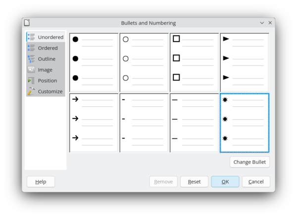The image size is (297, 218).
Task: Select the short dash bullet style
Action: (144, 123)
